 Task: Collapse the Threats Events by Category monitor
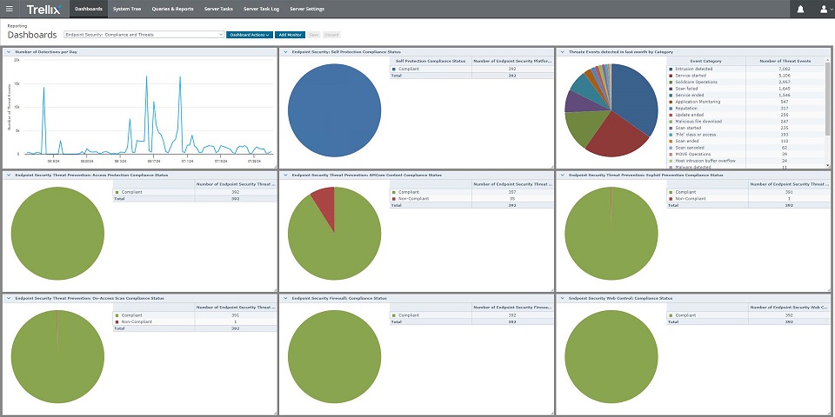561,52
